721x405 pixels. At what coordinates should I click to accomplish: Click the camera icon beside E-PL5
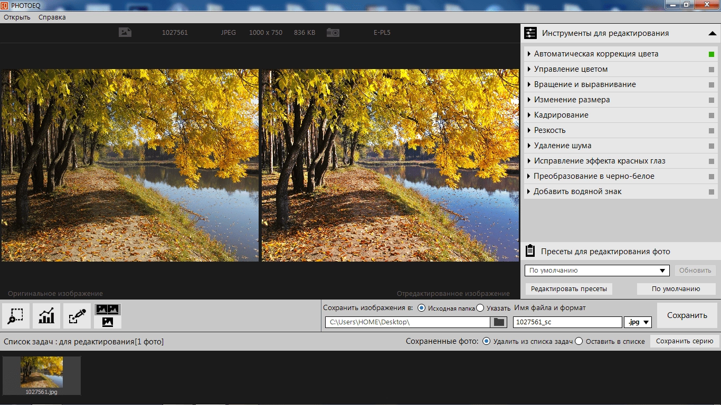coord(333,32)
